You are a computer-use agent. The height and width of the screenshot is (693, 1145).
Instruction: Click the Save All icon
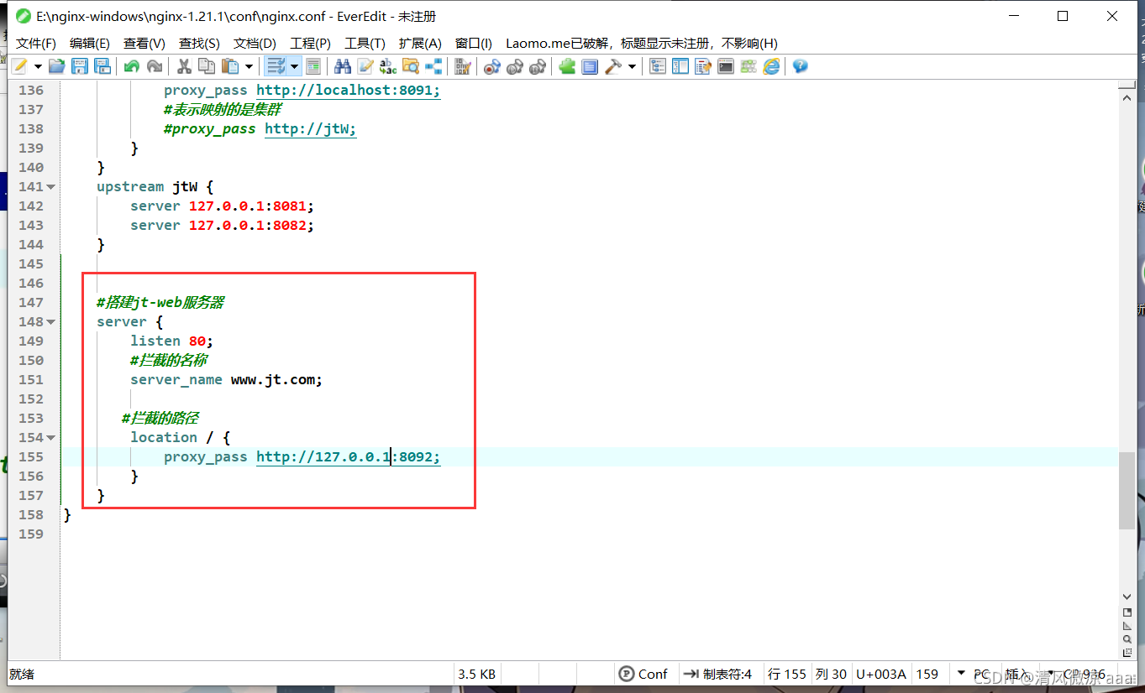tap(102, 66)
